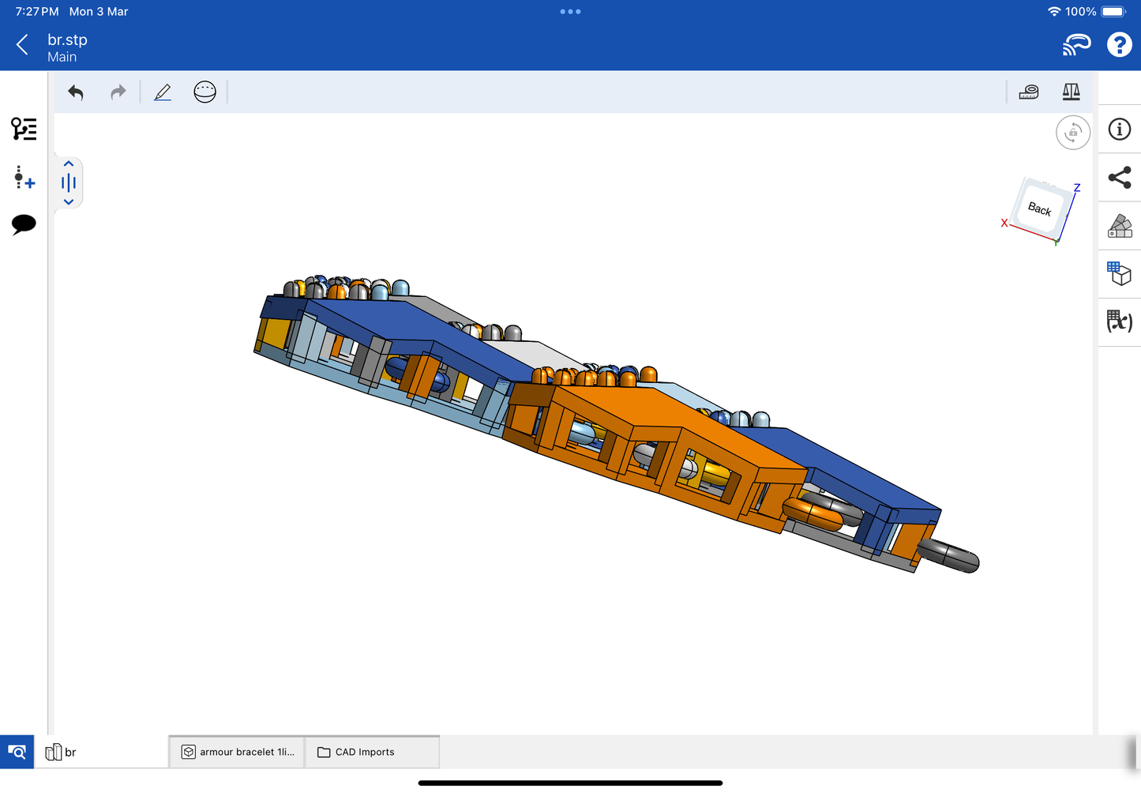Open the Configurations table cube icon
Viewport: 1141px width, 793px height.
1119,274
